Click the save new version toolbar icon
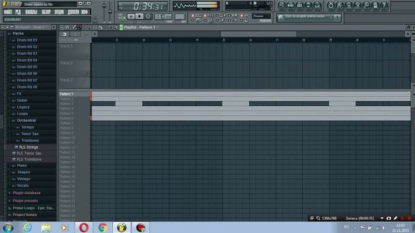 (340, 5)
